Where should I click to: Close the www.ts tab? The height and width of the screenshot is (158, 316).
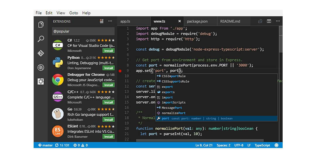(180, 21)
